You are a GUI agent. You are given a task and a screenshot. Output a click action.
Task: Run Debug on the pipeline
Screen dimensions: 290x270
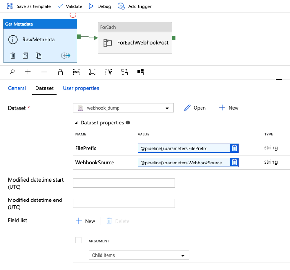tap(99, 6)
